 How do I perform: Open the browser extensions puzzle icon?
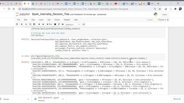[x=175, y=9]
